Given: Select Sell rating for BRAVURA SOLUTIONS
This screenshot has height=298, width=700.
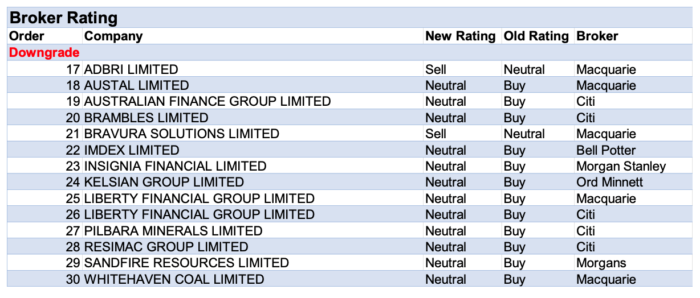Looking at the screenshot, I should (436, 134).
